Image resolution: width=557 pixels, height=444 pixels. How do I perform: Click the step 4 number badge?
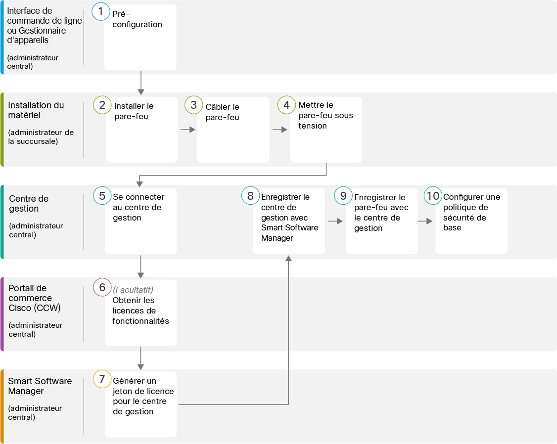coord(286,105)
